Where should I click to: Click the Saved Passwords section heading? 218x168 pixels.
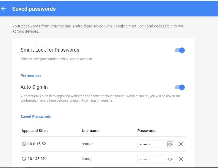coord(36,117)
